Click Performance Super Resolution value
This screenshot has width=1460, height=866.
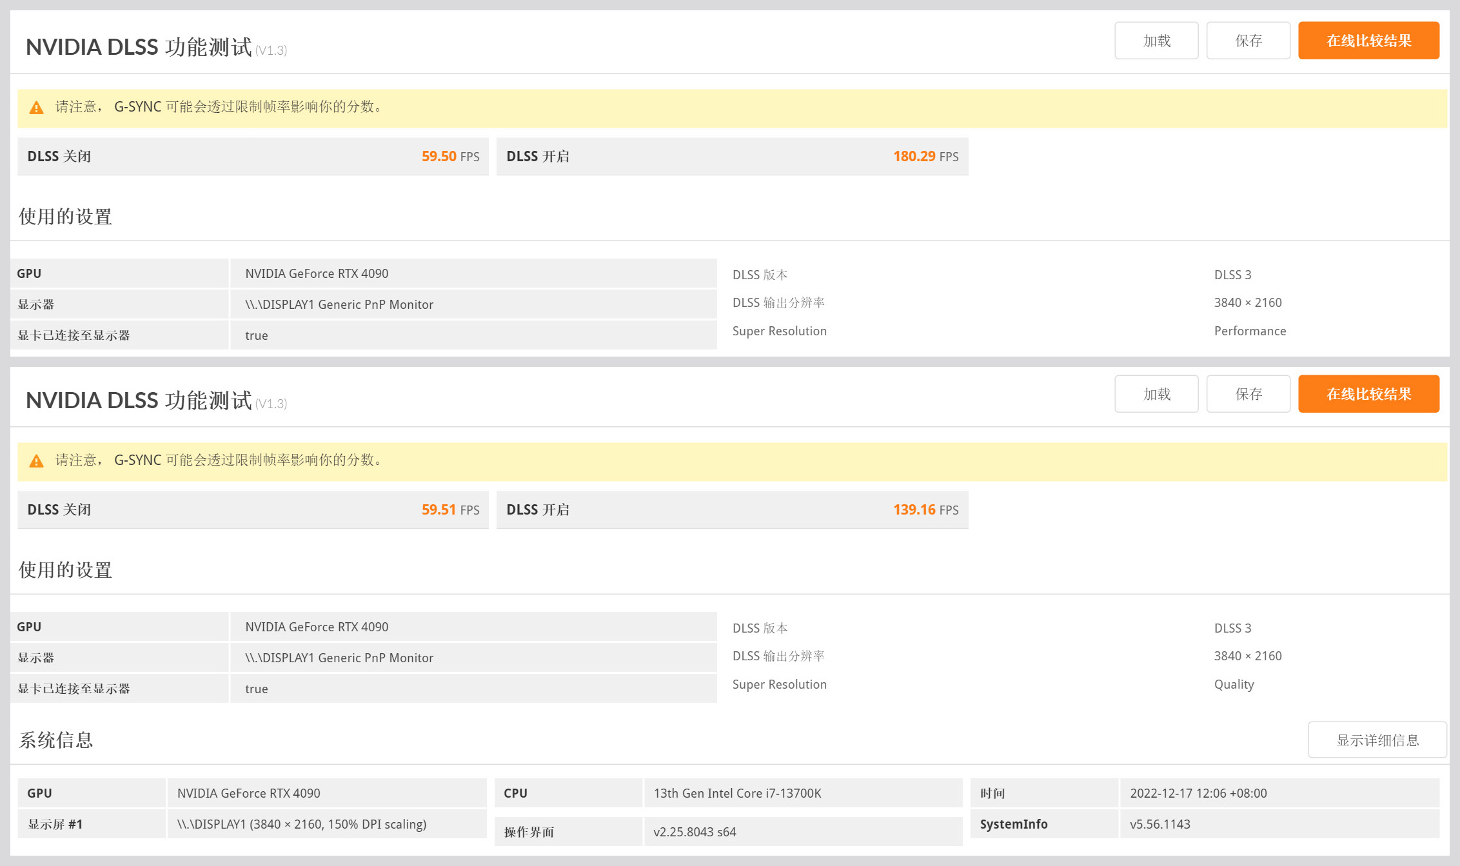tap(1250, 331)
